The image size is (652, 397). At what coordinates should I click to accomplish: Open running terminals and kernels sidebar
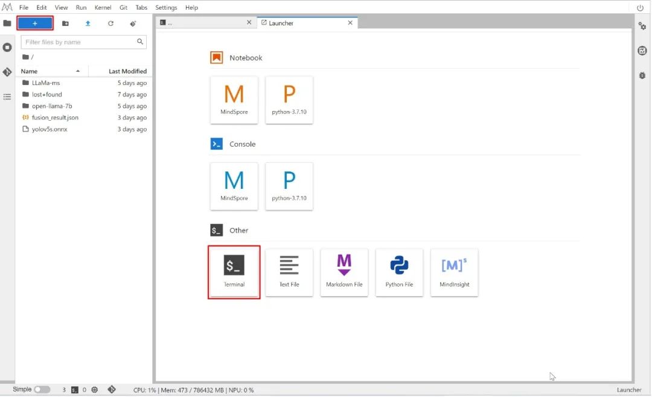click(7, 48)
